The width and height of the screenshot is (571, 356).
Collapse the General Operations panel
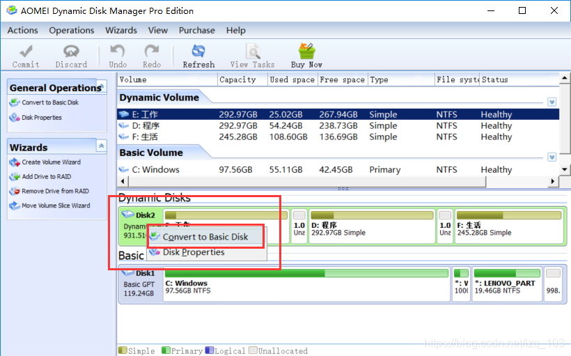[102, 86]
